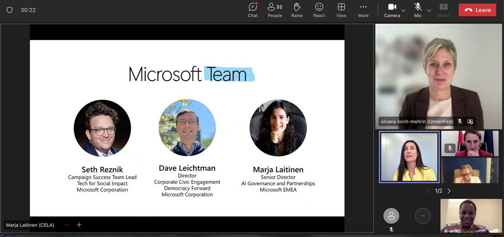The width and height of the screenshot is (504, 237).
Task: Click "Campaign Success Team Lead" text
Action: (102, 177)
